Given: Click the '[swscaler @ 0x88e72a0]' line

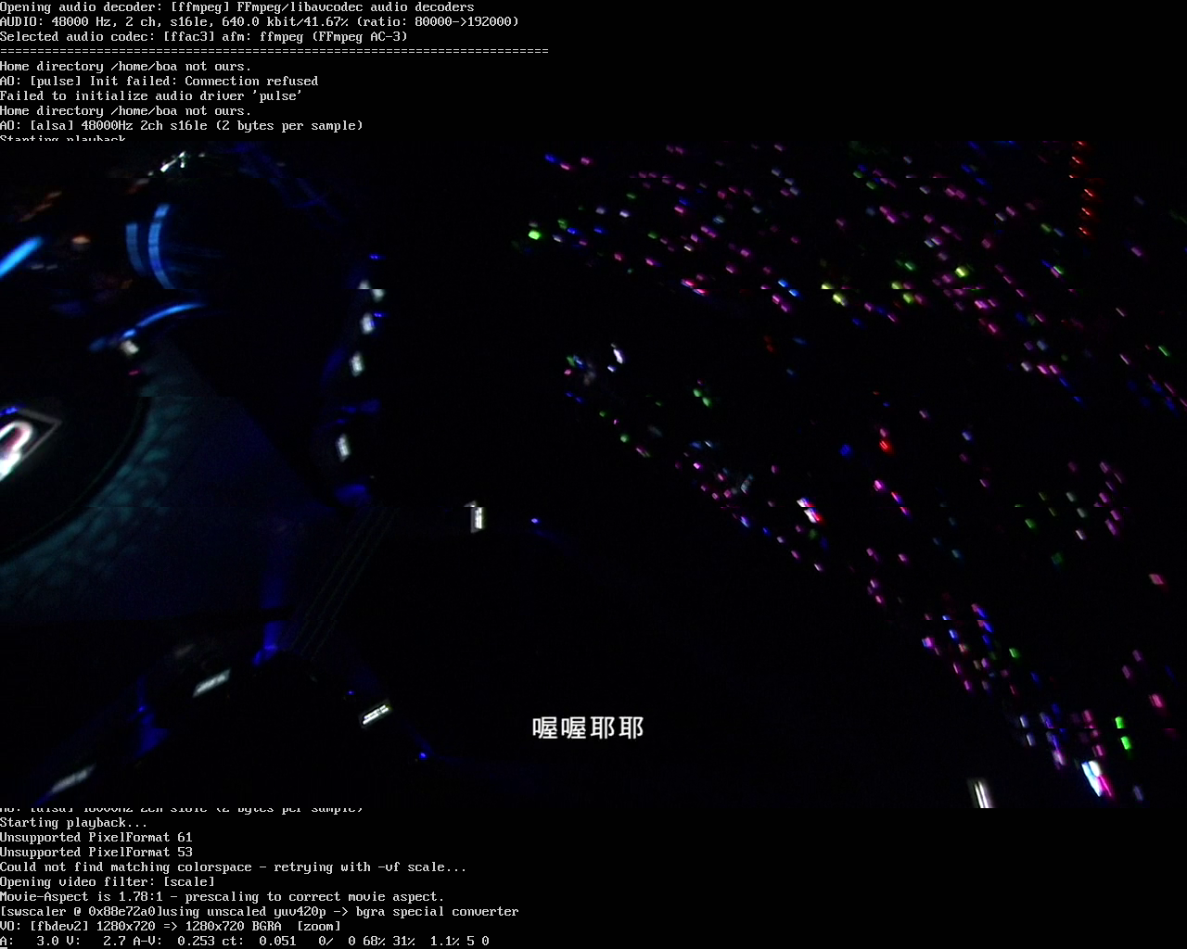Looking at the screenshot, I should tap(260, 911).
